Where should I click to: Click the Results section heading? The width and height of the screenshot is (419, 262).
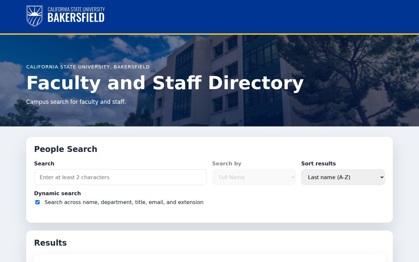tap(50, 243)
